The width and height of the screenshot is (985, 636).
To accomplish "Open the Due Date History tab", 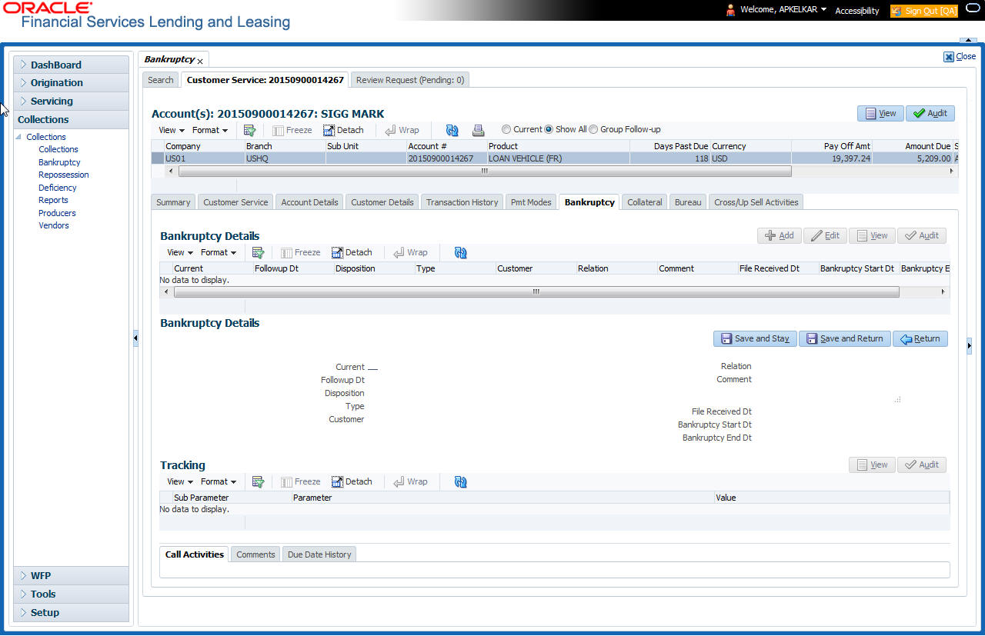I will [319, 554].
